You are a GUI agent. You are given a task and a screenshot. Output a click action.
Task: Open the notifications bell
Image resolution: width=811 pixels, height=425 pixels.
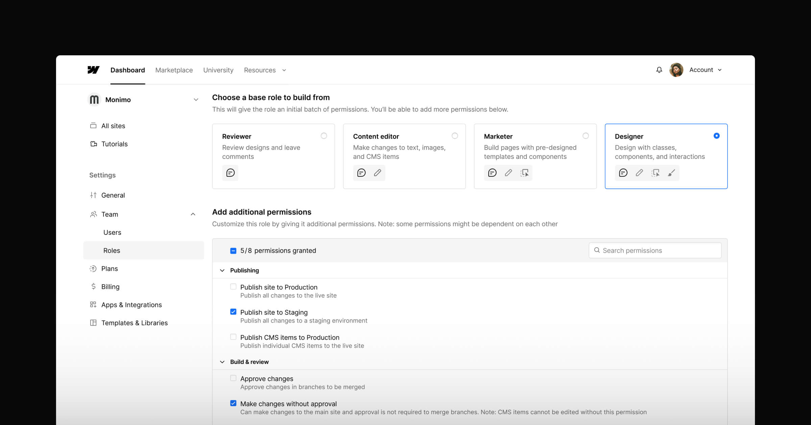[659, 70]
